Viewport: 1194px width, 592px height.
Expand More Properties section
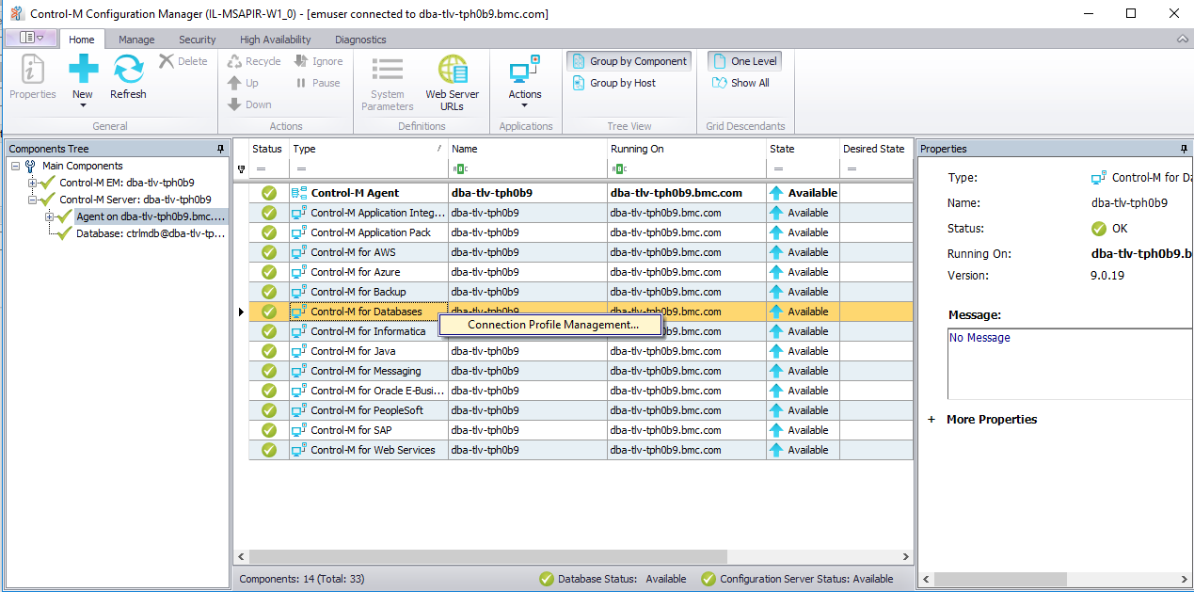tap(931, 420)
